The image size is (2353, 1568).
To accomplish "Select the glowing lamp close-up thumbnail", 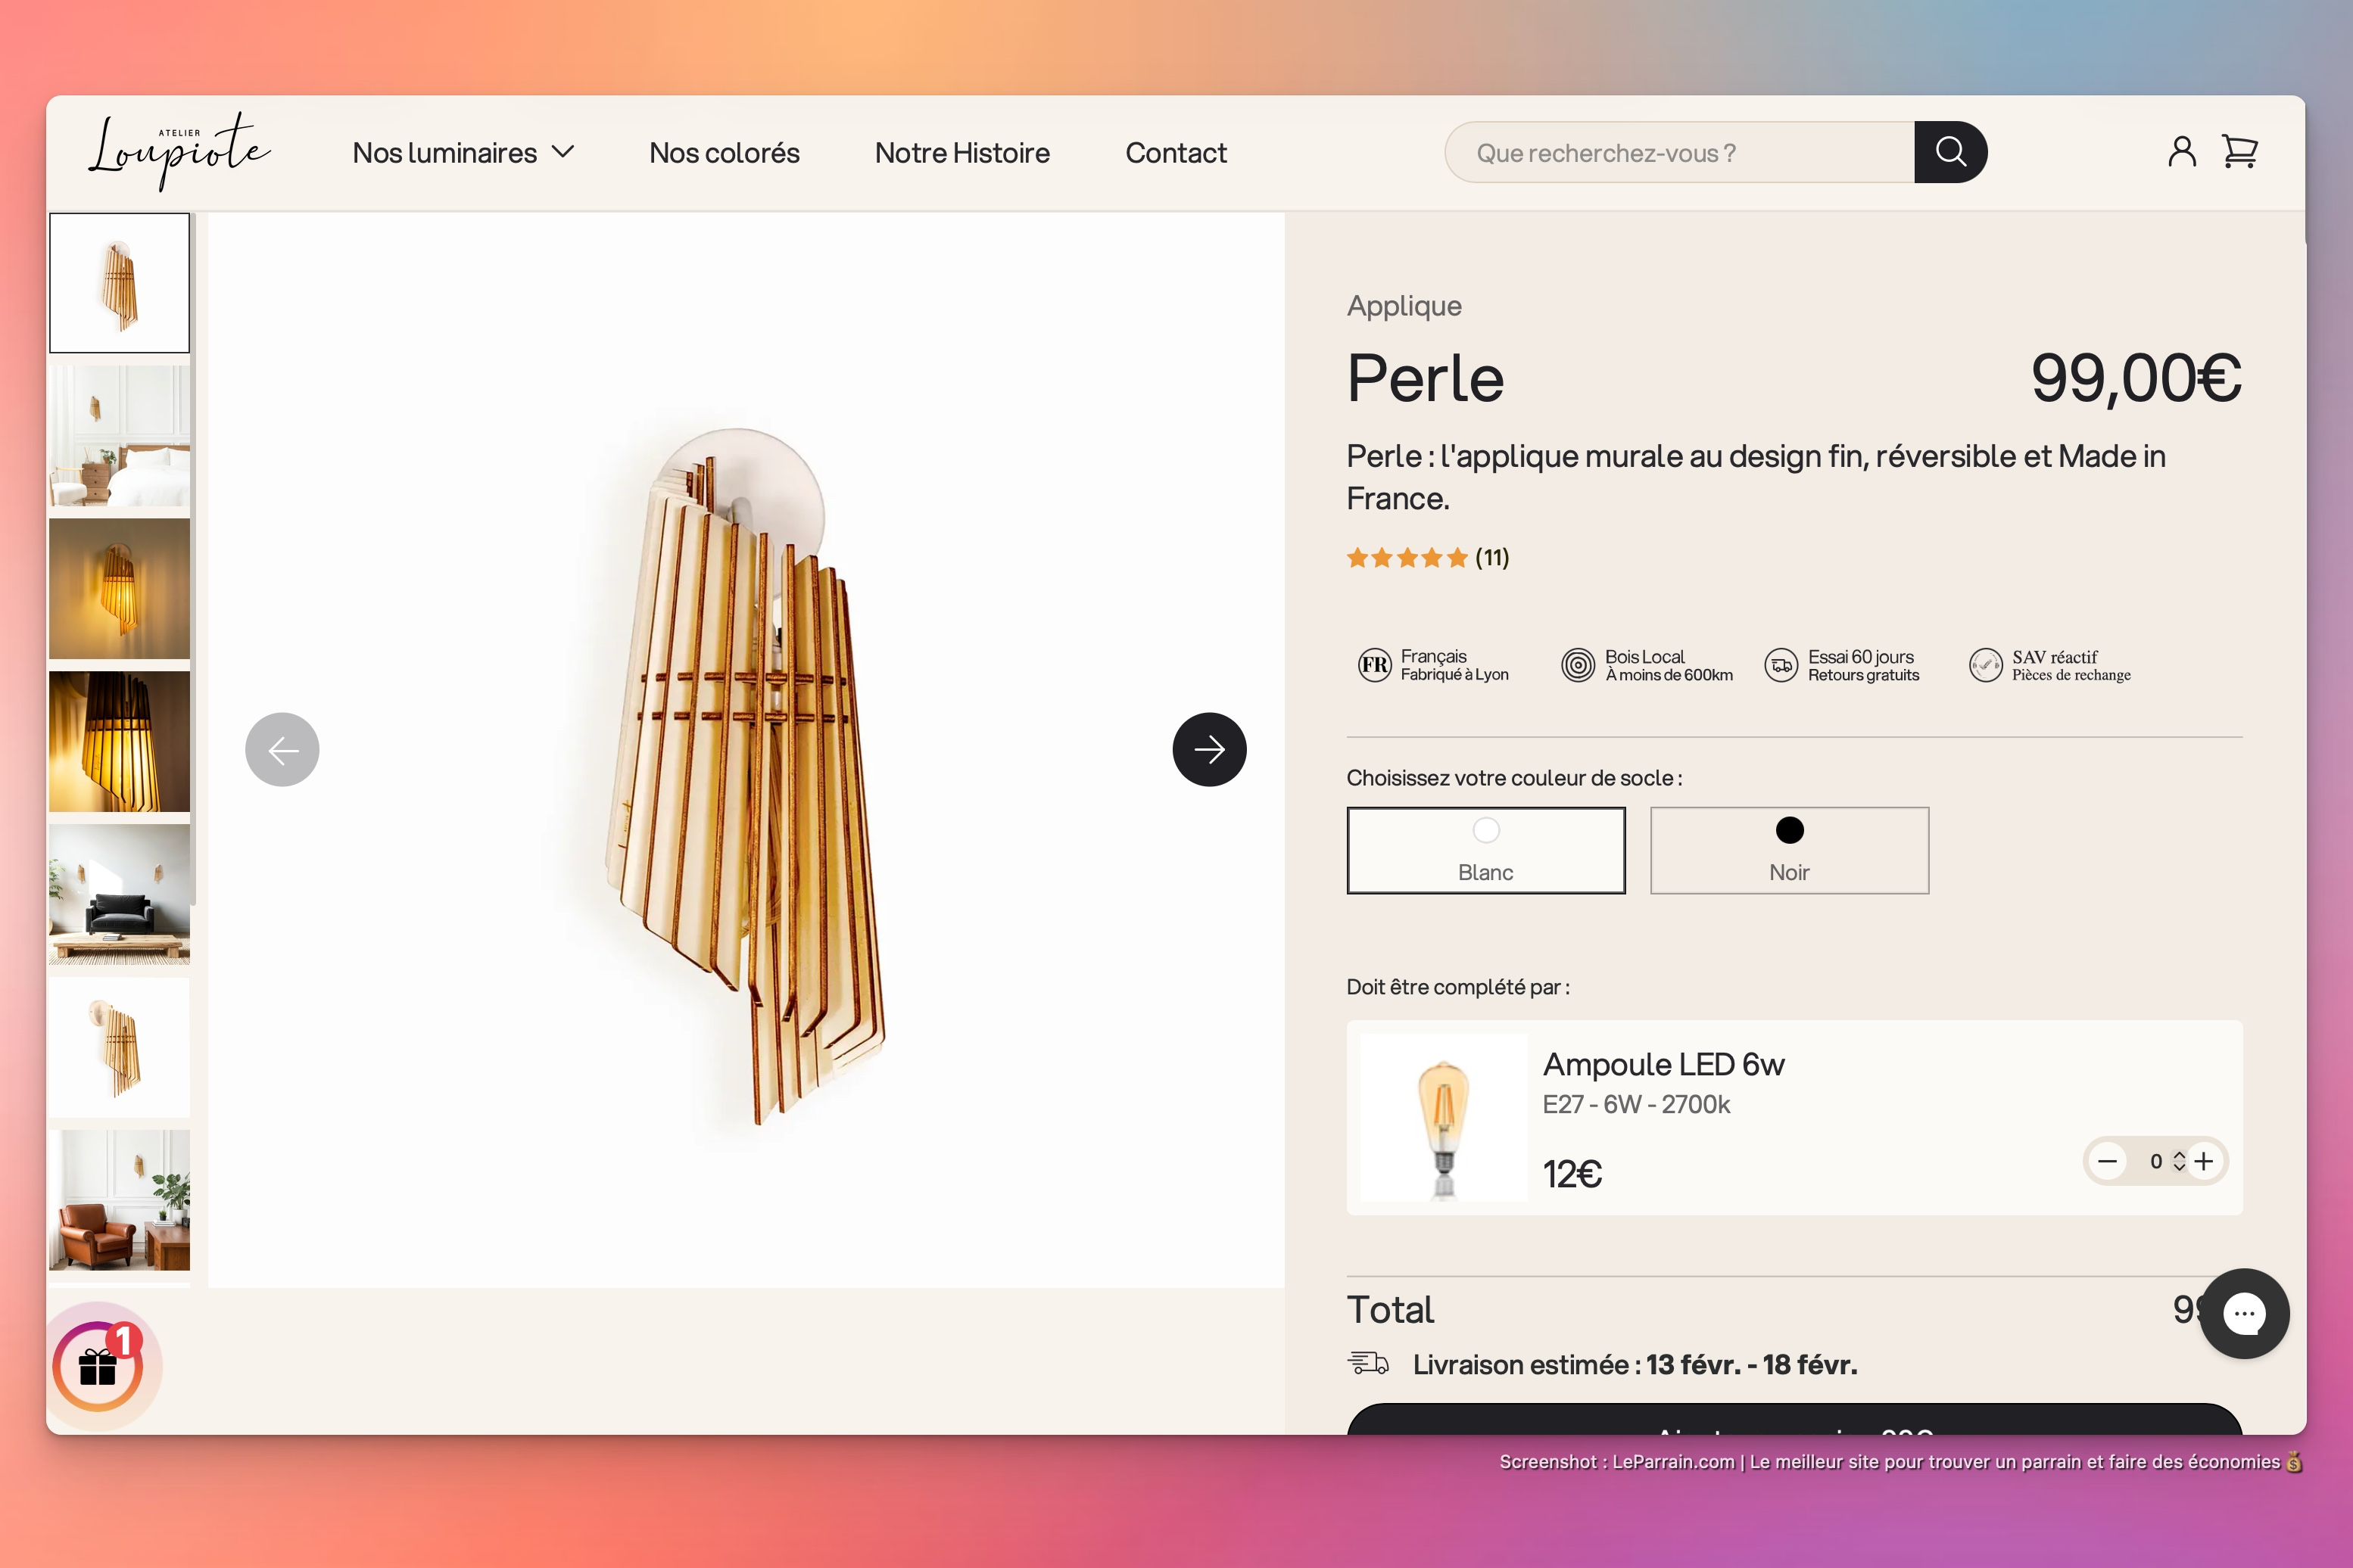I will click(x=119, y=741).
